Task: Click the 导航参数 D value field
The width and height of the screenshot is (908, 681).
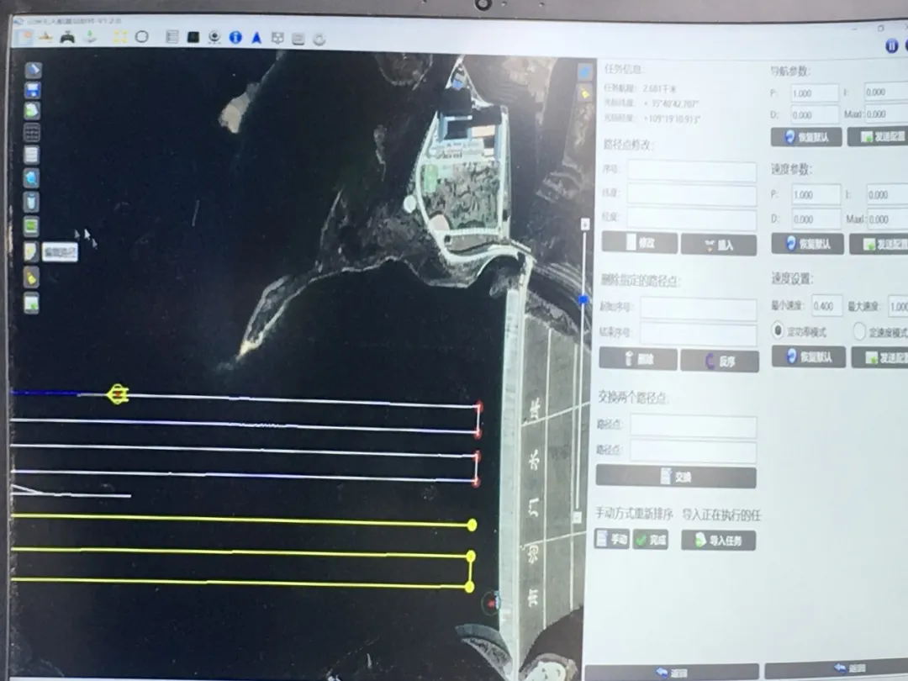Action: click(x=815, y=114)
